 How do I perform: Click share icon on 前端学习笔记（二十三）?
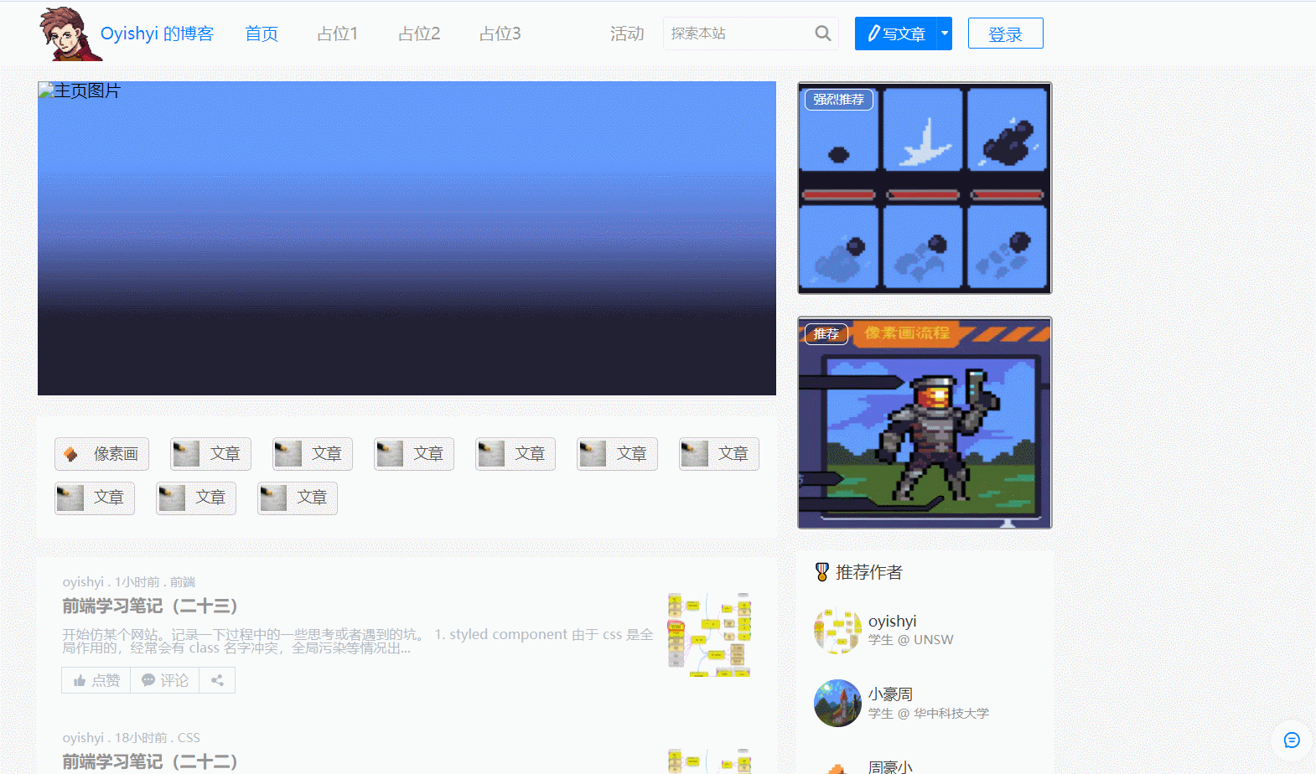pyautogui.click(x=217, y=680)
